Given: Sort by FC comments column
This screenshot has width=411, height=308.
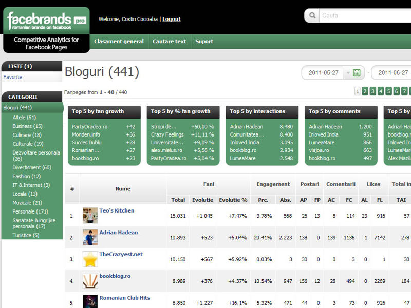Looking at the screenshot, I should coord(349,200).
